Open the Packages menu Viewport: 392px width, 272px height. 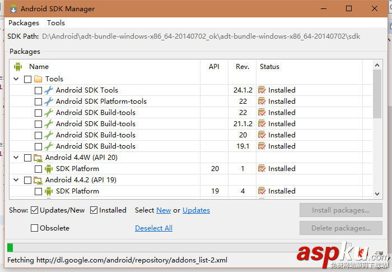point(24,23)
